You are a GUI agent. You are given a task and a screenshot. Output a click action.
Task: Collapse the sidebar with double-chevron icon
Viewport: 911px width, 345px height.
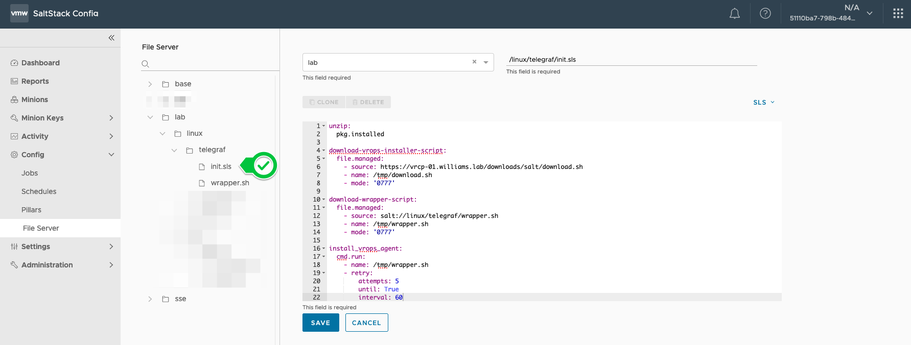point(111,38)
